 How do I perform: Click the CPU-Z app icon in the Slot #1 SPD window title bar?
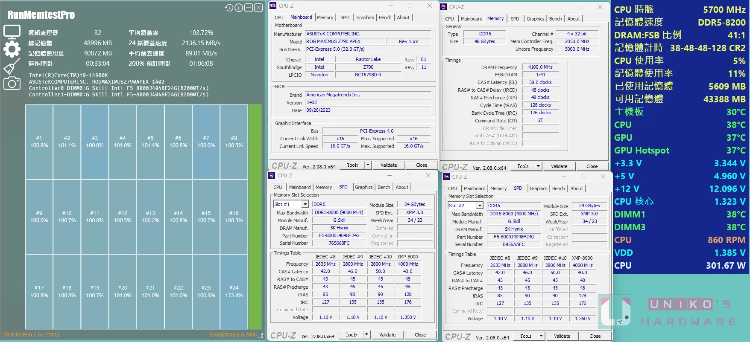[x=272, y=175]
